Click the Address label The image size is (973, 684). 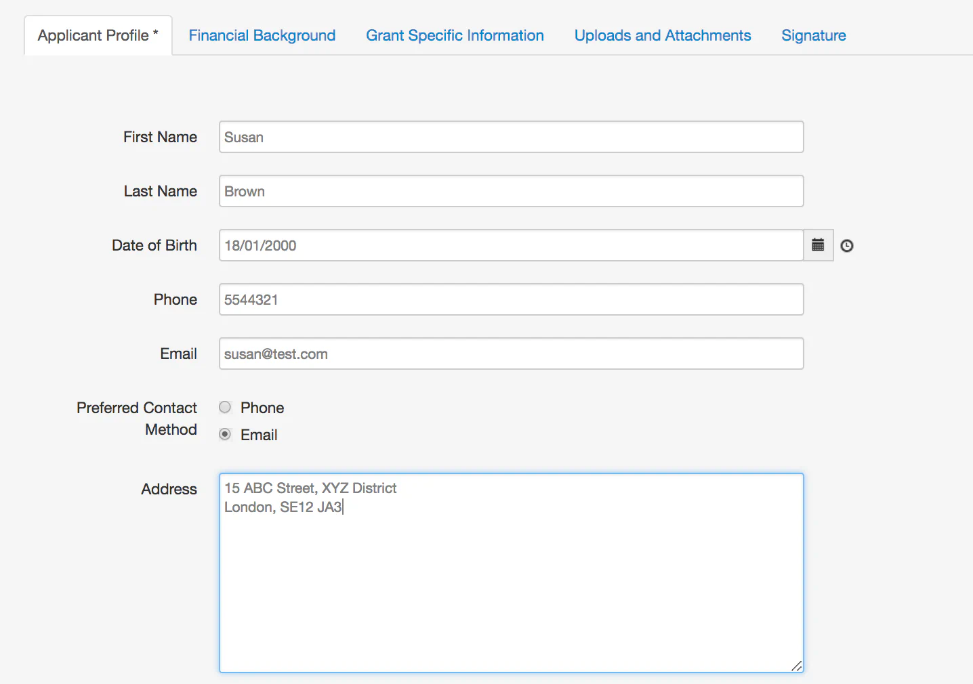[169, 488]
